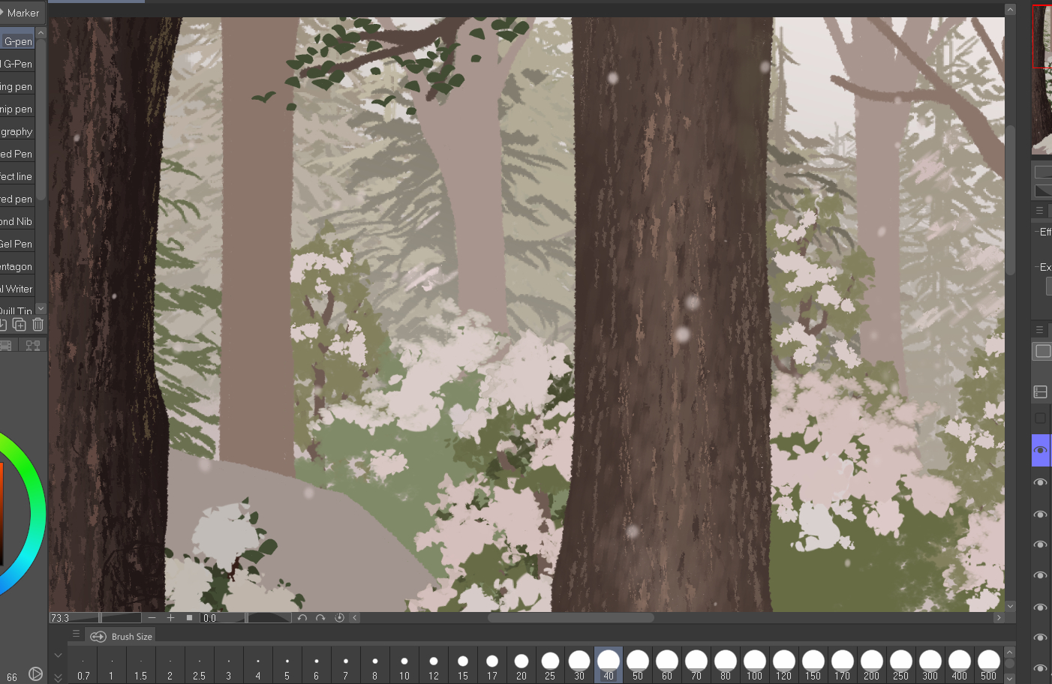Select the Gel Pen sub tool
Viewport: 1052px width, 684px height.
(x=17, y=244)
